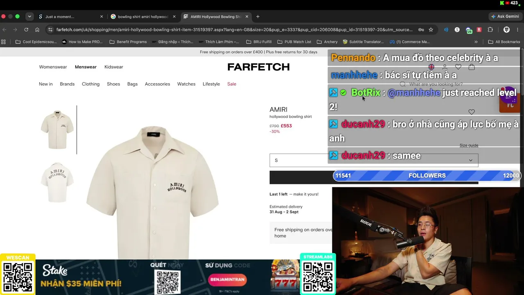Click the 'What are you looking for?' search field
524x295 pixels.
click(436, 84)
